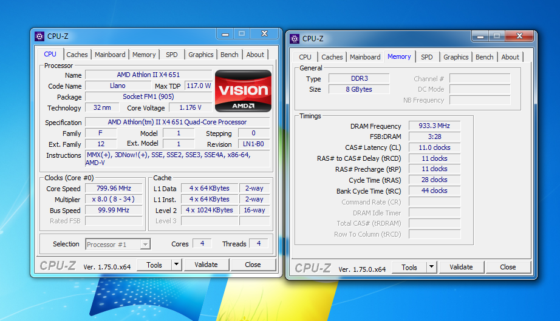Click the Cores count field

click(x=202, y=243)
